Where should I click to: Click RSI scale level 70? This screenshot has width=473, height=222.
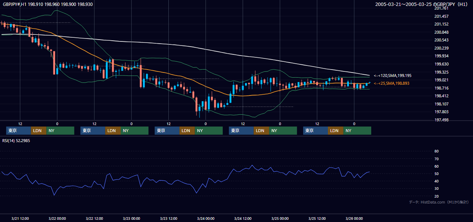(x=436, y=159)
